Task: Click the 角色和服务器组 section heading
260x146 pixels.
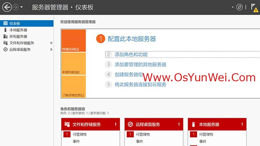Action: pos(73,109)
